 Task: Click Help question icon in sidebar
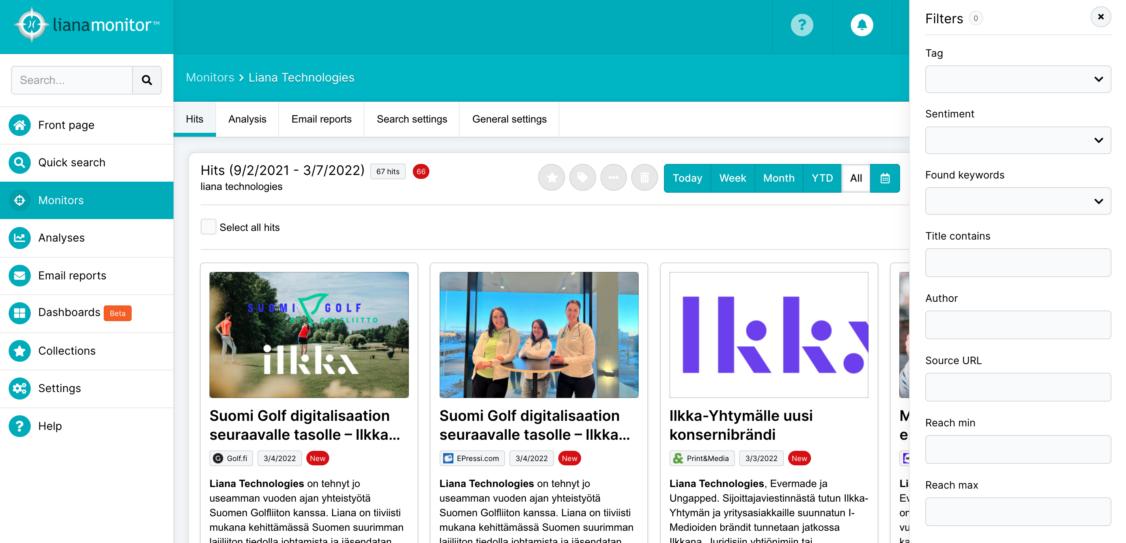coord(20,426)
